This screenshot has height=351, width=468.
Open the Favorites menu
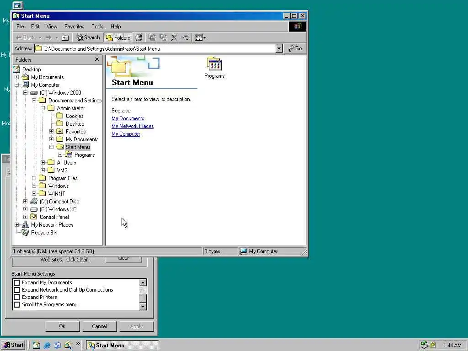pyautogui.click(x=74, y=27)
